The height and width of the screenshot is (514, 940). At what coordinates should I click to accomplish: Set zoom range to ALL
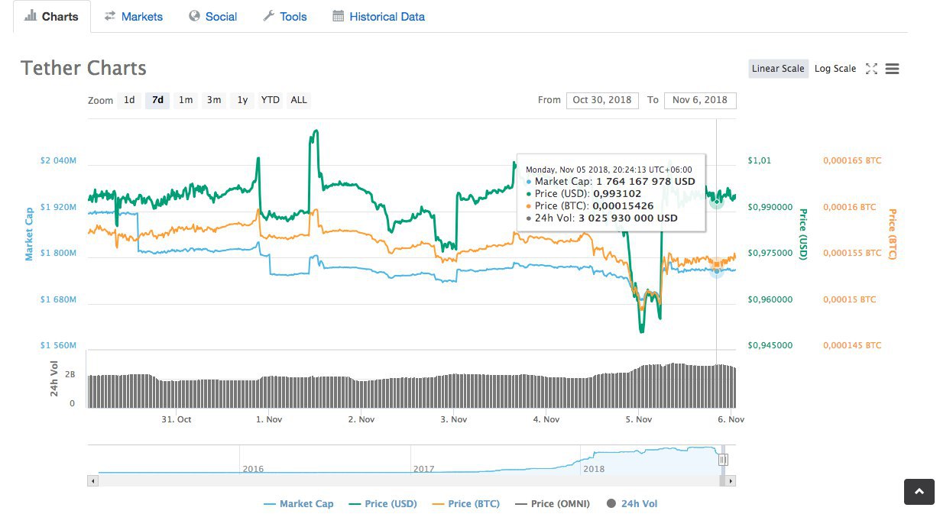(299, 100)
